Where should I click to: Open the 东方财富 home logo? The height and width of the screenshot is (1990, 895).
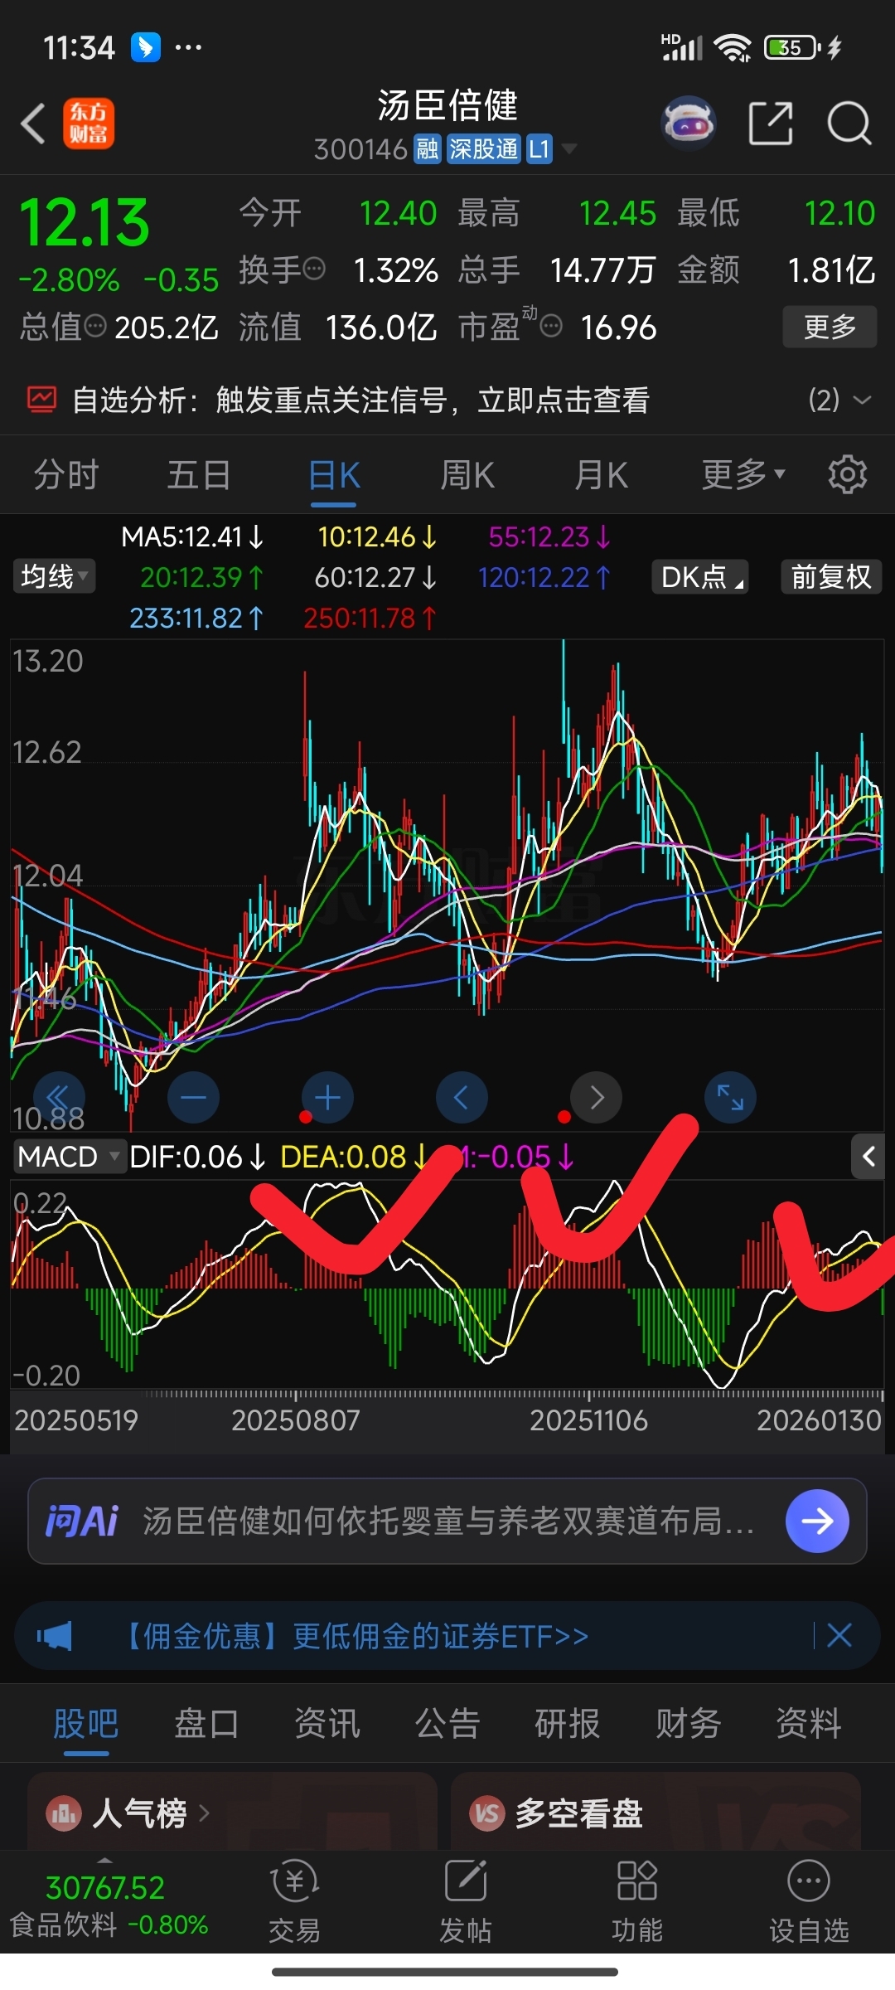coord(89,124)
